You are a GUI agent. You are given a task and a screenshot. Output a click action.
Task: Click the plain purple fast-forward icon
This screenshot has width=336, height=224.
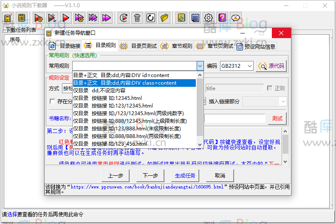[107, 18]
